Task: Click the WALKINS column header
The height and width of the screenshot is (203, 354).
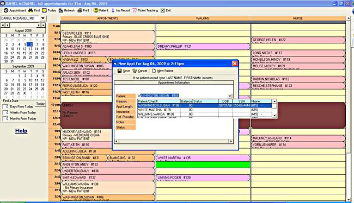Action: [x=203, y=18]
